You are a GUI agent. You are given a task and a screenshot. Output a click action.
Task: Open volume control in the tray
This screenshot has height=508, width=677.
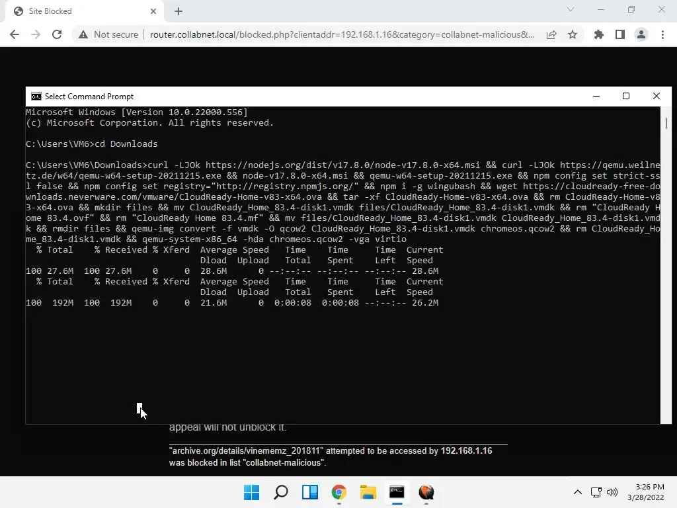pyautogui.click(x=612, y=492)
